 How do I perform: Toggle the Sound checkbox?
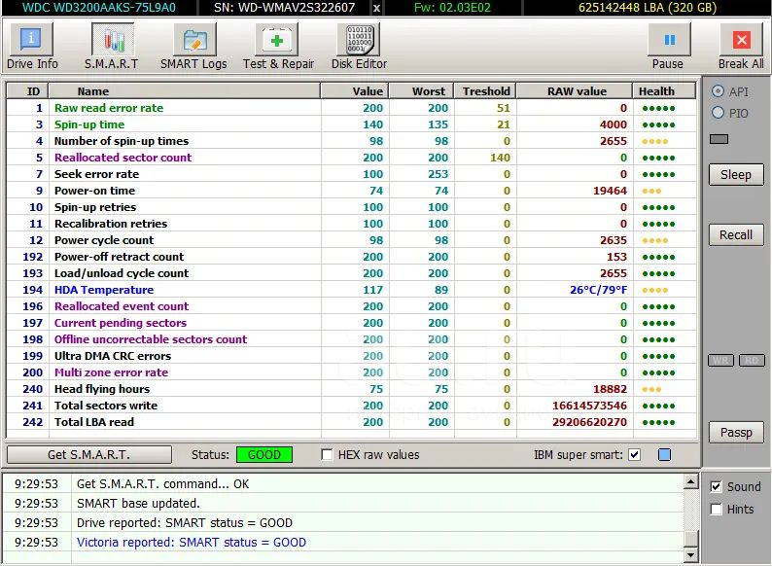(716, 486)
